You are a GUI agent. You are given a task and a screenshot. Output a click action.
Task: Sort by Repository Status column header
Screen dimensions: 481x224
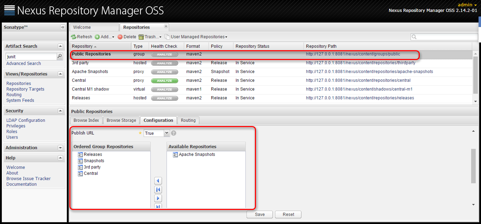[x=268, y=46]
